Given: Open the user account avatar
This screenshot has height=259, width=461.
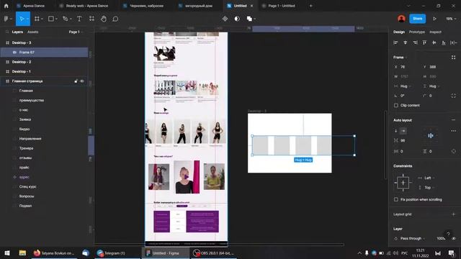Looking at the screenshot, I should pos(401,19).
